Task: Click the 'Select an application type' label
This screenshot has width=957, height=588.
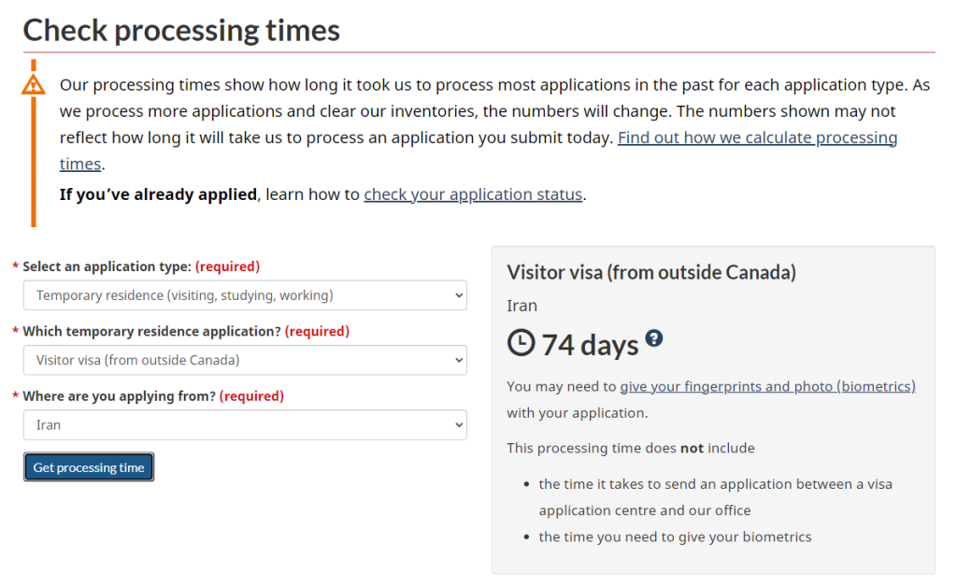Action: tap(107, 266)
